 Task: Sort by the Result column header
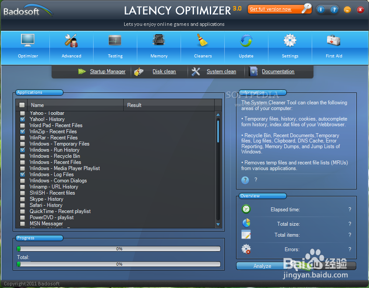(x=169, y=105)
